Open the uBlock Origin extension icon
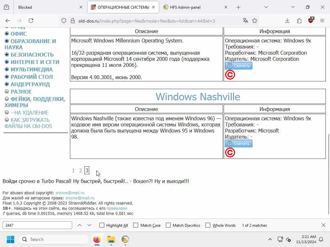The height and width of the screenshot is (247, 330). click(311, 20)
